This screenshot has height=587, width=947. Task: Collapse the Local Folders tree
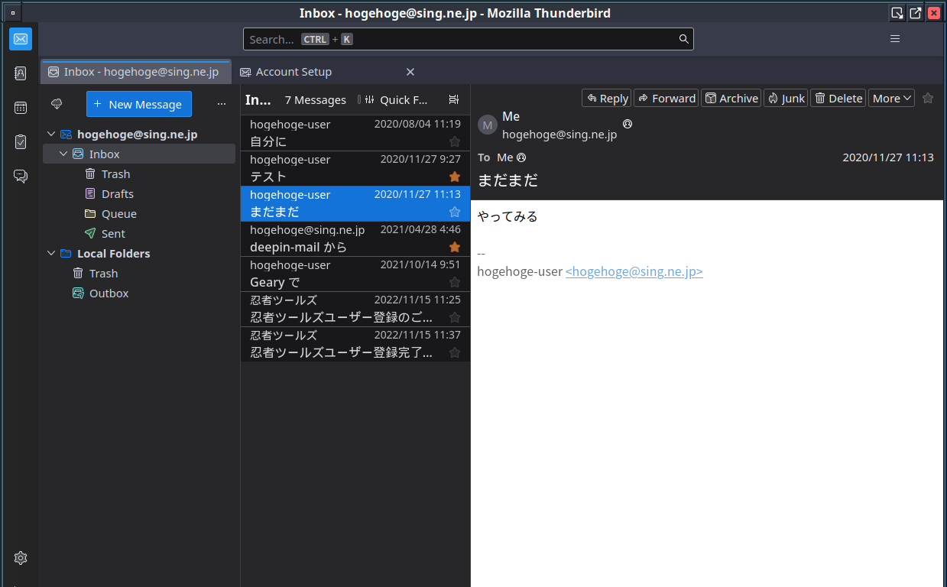pos(51,254)
